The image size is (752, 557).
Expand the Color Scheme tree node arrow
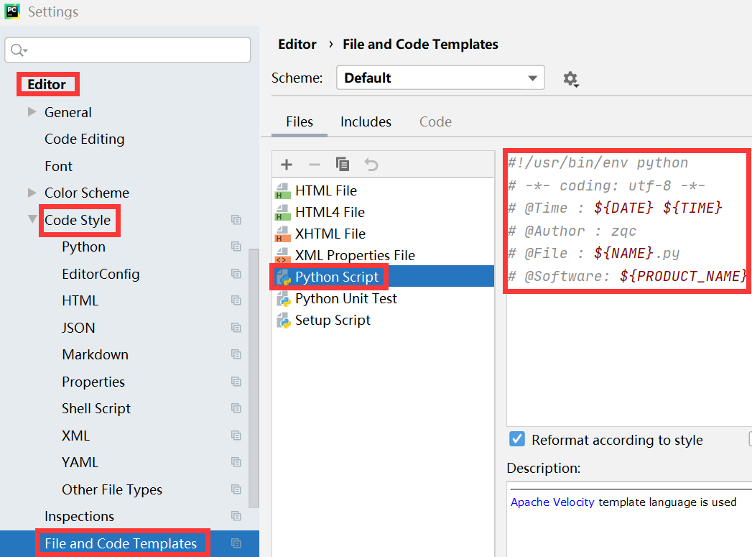click(x=32, y=193)
